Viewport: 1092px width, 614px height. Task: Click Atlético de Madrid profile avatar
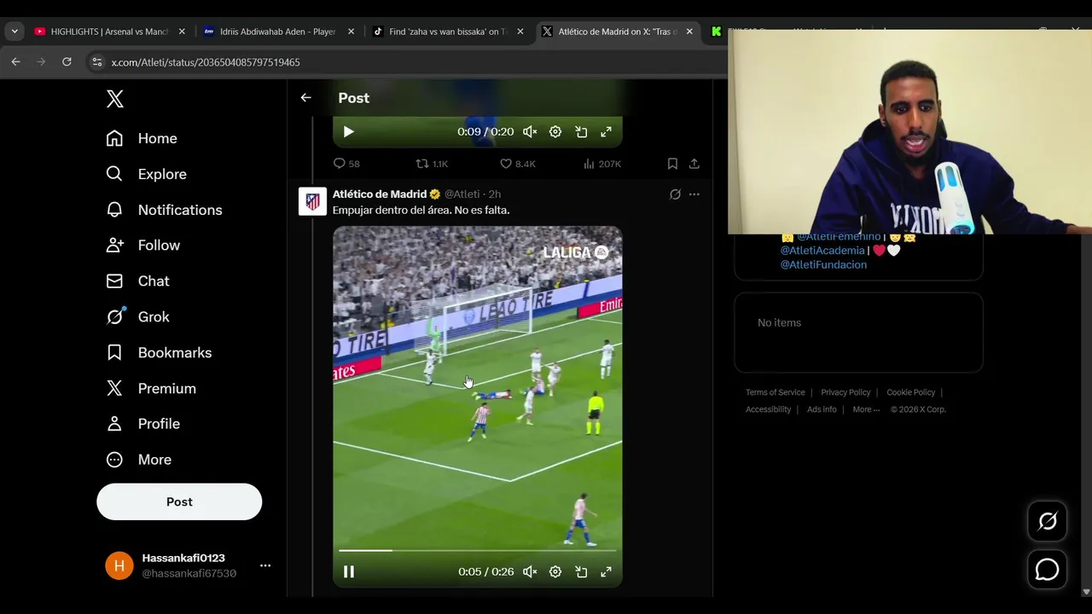click(x=312, y=201)
